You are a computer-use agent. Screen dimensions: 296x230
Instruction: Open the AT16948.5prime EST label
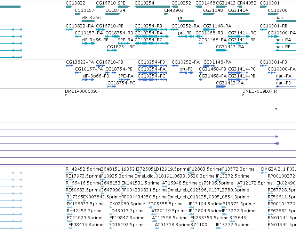click(179, 183)
